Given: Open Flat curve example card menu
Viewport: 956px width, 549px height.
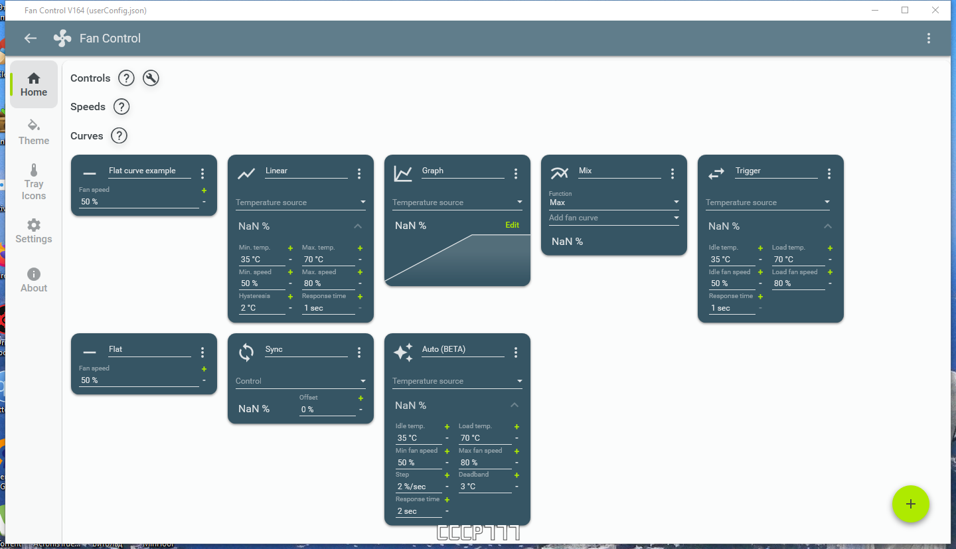Looking at the screenshot, I should click(x=202, y=174).
